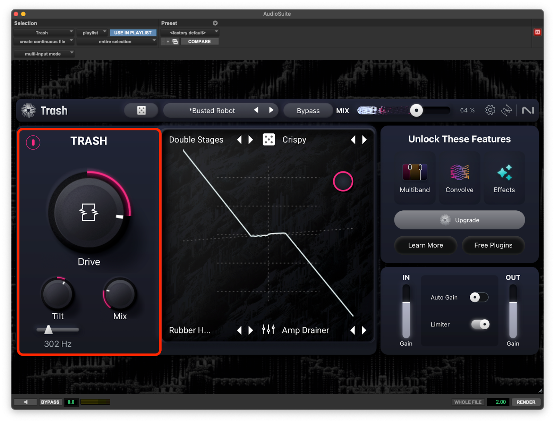
Task: Click the dice icon beside Crispy
Action: 268,139
